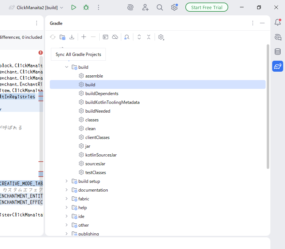Image resolution: width=285 pixels, height=249 pixels.
Task: Open the Code With Me add-user icon
Action: tap(145, 7)
